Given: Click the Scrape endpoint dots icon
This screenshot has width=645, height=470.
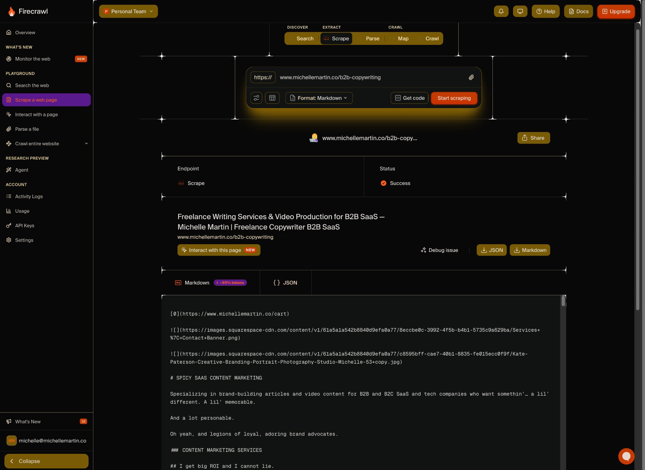Looking at the screenshot, I should coord(181,183).
